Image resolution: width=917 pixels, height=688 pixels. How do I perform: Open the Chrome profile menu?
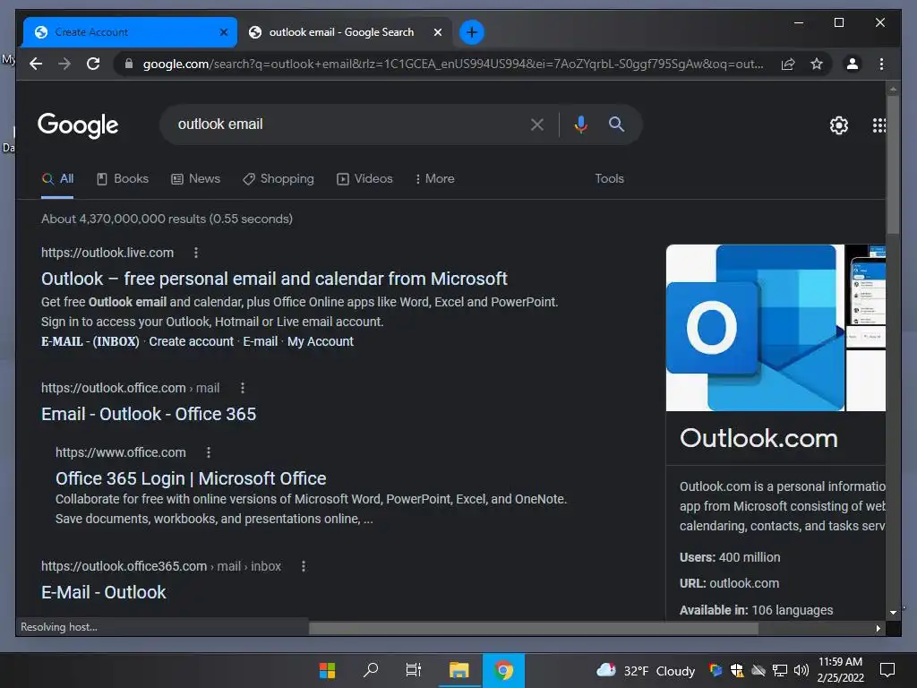(853, 64)
